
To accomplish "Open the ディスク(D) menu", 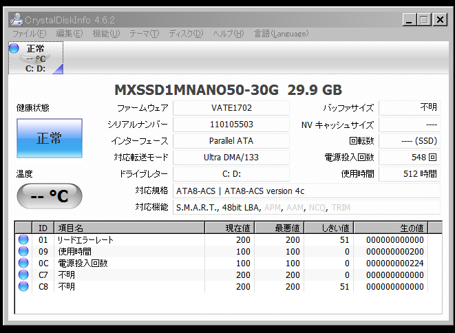I will click(x=186, y=34).
